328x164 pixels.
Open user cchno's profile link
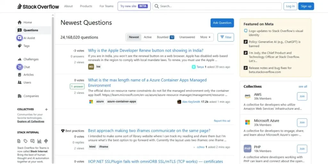[201, 147]
